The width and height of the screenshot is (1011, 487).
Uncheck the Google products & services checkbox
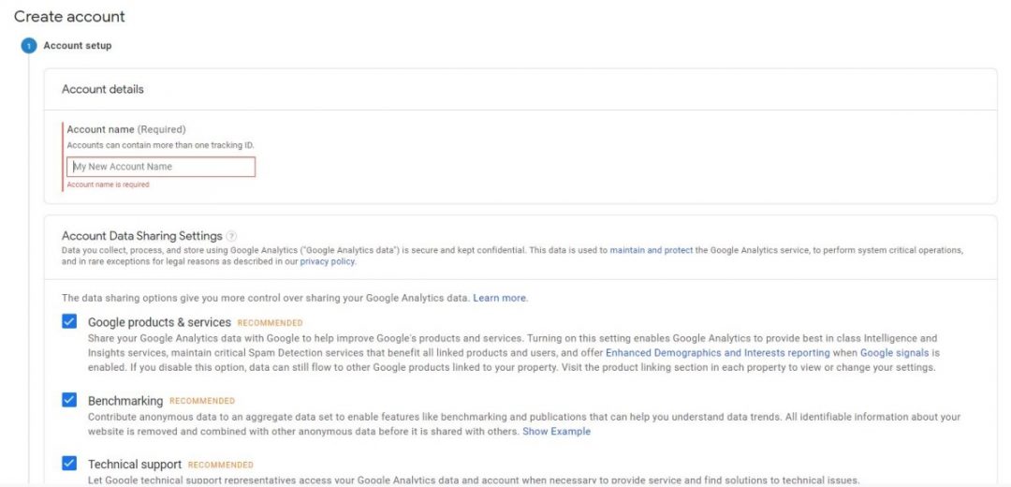pyautogui.click(x=69, y=321)
